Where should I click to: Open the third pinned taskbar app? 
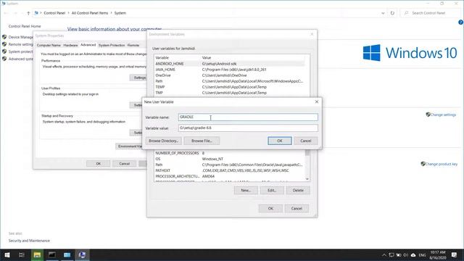pyautogui.click(x=67, y=254)
